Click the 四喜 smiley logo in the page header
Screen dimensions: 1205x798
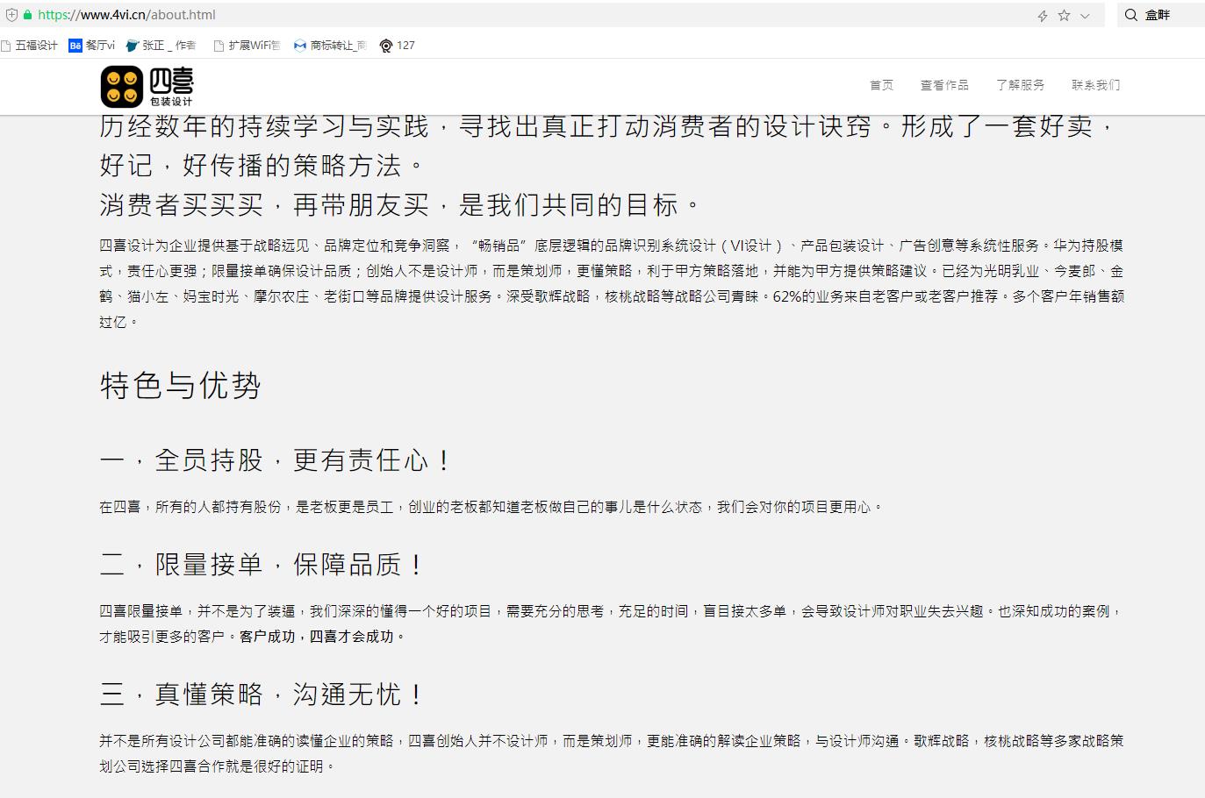[x=120, y=85]
